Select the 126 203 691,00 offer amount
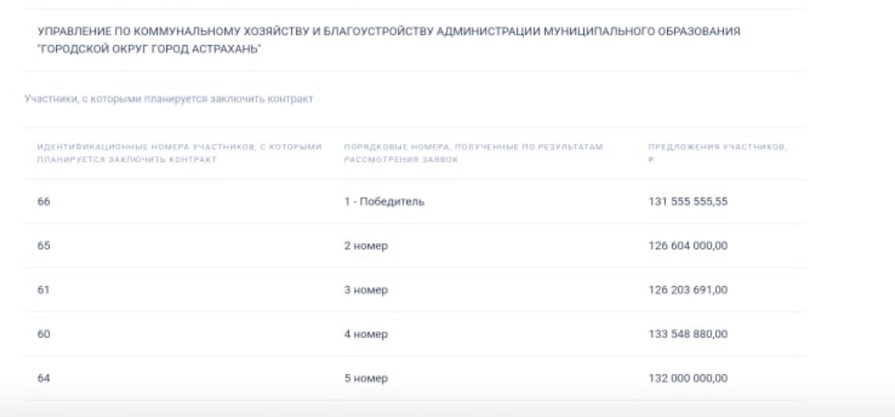The height and width of the screenshot is (417, 895). [687, 290]
